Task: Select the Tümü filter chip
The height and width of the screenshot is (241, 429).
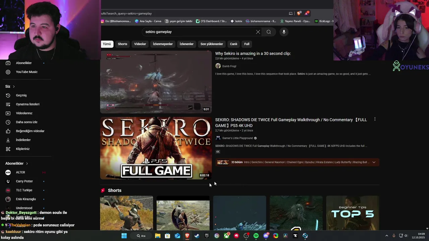Action: 107,44
